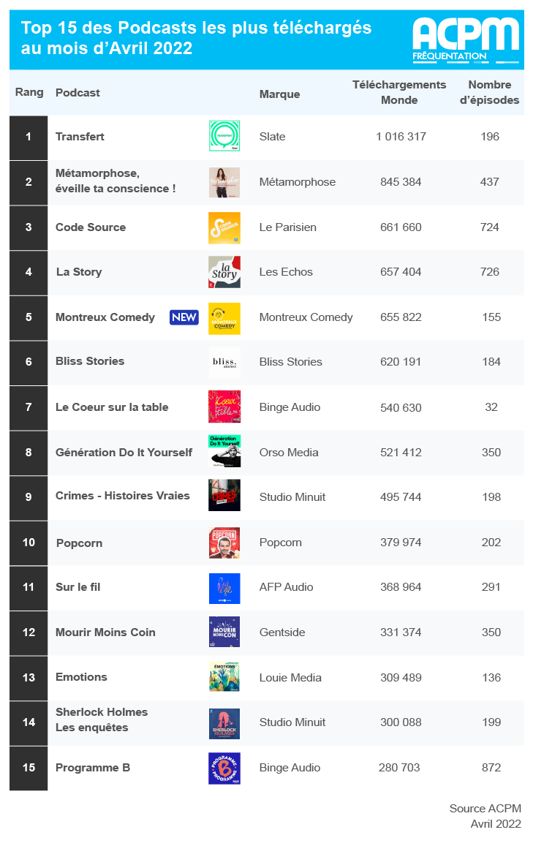The image size is (533, 846).
Task: Open the Programme B logo icon
Action: pyautogui.click(x=224, y=768)
